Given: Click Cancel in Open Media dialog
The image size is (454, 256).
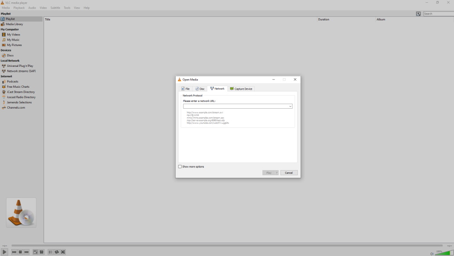Looking at the screenshot, I should pyautogui.click(x=289, y=173).
